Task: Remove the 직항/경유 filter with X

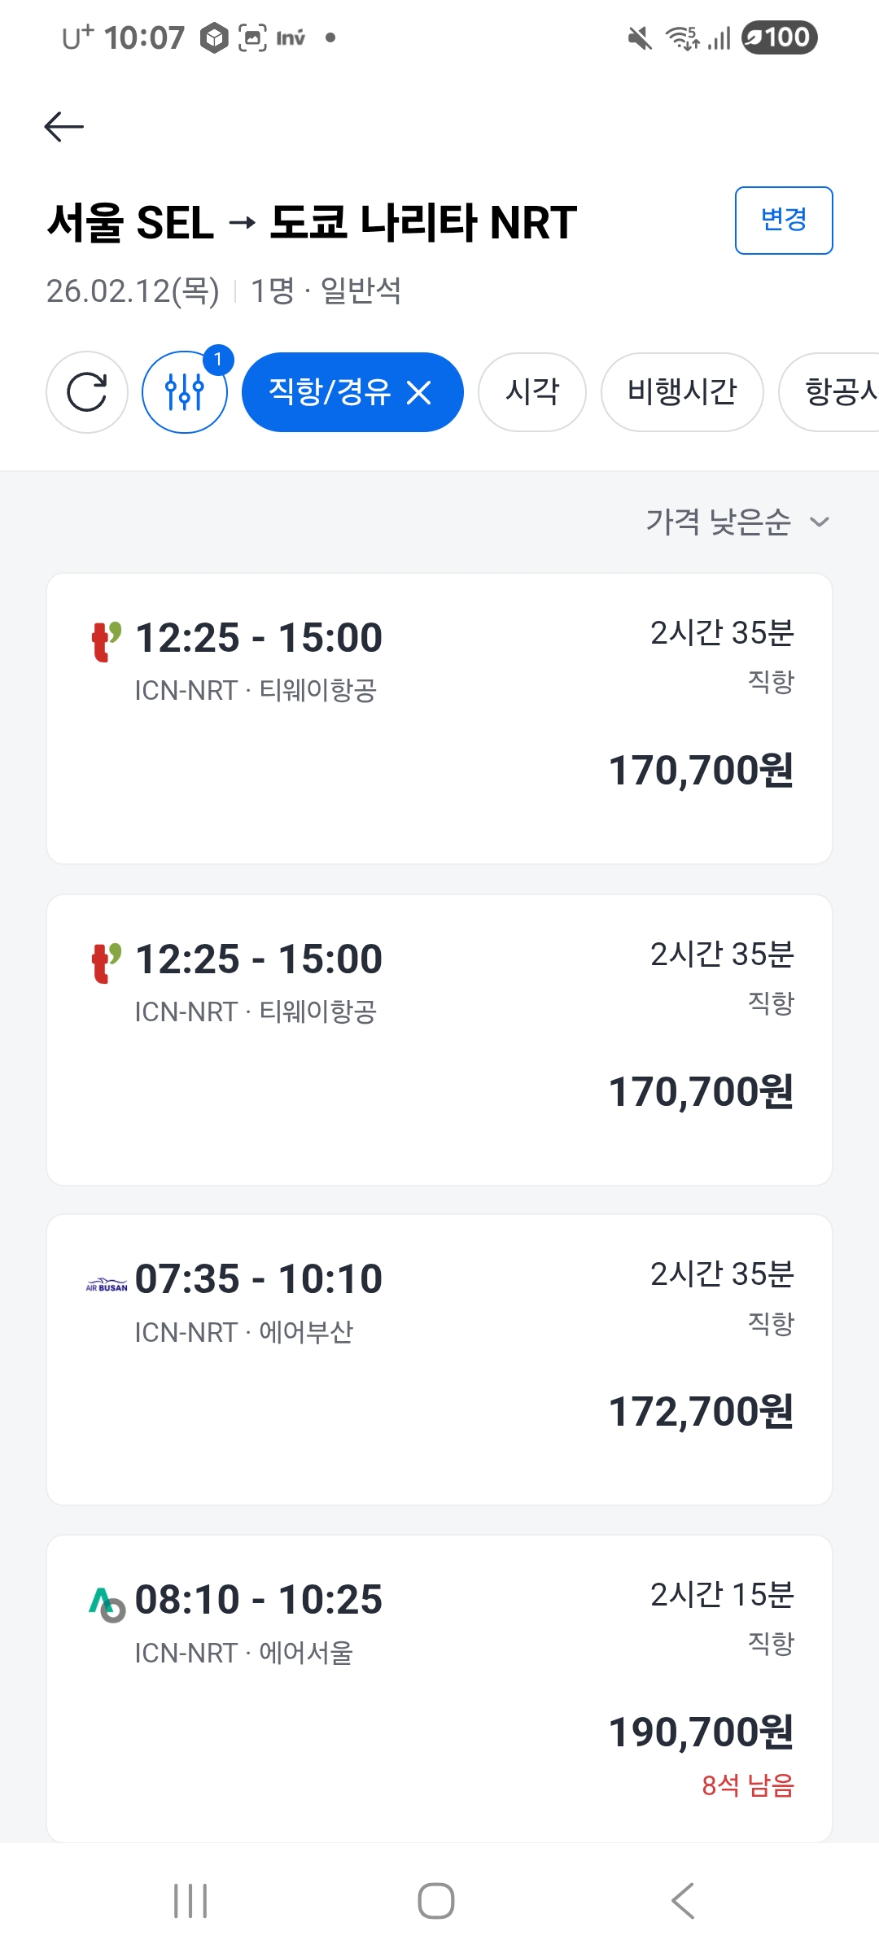Action: pos(419,393)
